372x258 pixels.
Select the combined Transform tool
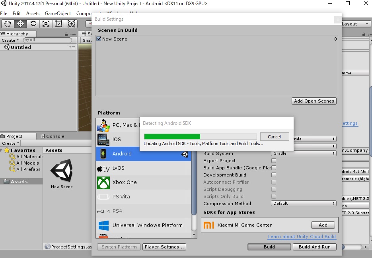tap(71, 24)
